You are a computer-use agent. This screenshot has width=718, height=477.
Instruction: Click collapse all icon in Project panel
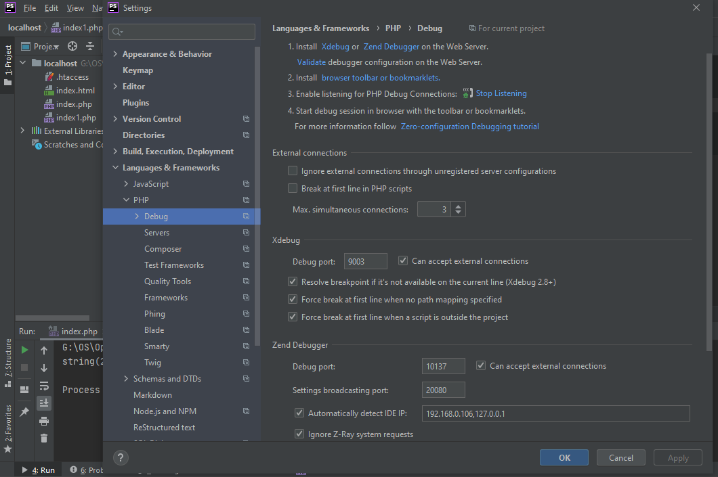(90, 46)
